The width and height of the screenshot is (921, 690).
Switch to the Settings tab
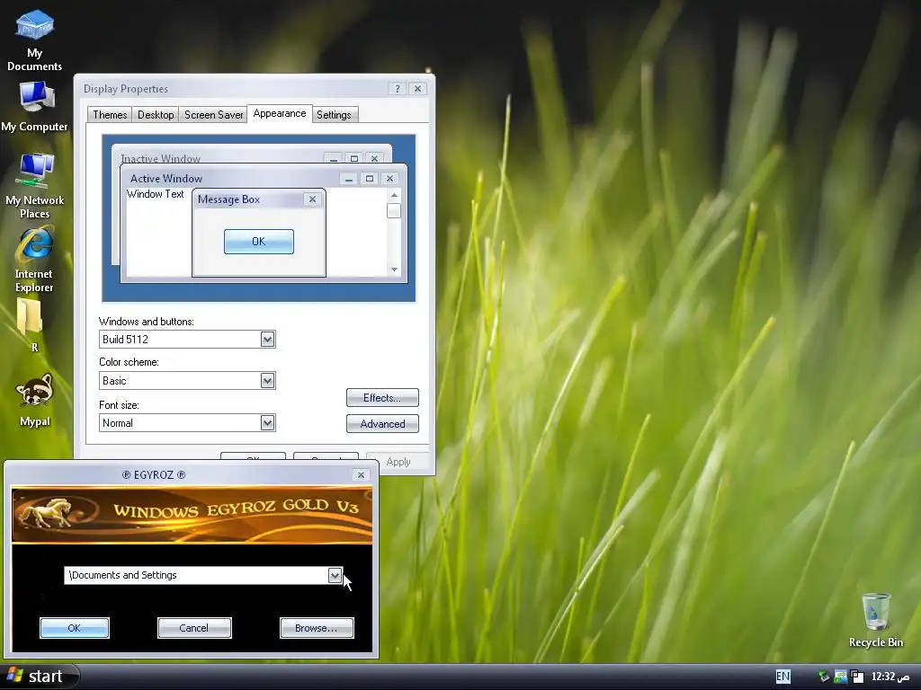click(334, 114)
